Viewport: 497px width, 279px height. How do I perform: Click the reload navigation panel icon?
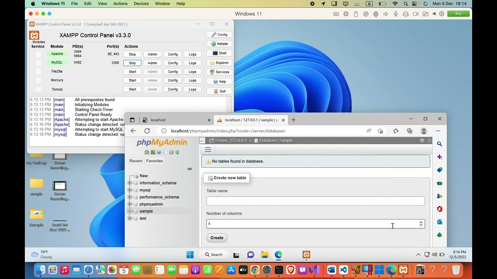[x=177, y=152]
